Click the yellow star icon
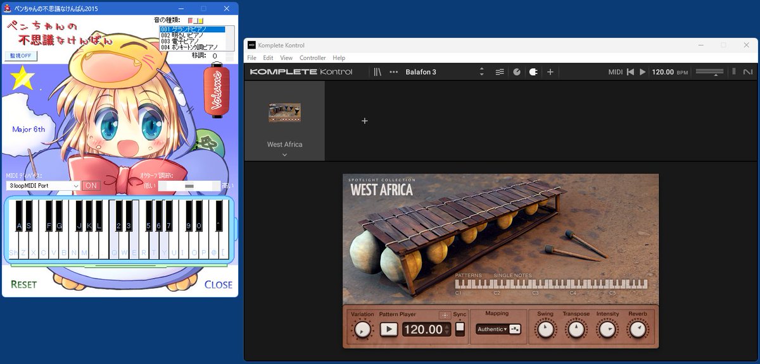Viewport: 760px width, 364px height. tap(22, 77)
